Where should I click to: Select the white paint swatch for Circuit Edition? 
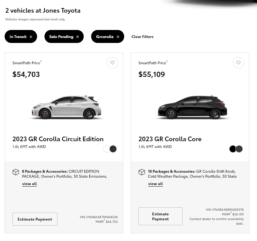(107, 149)
